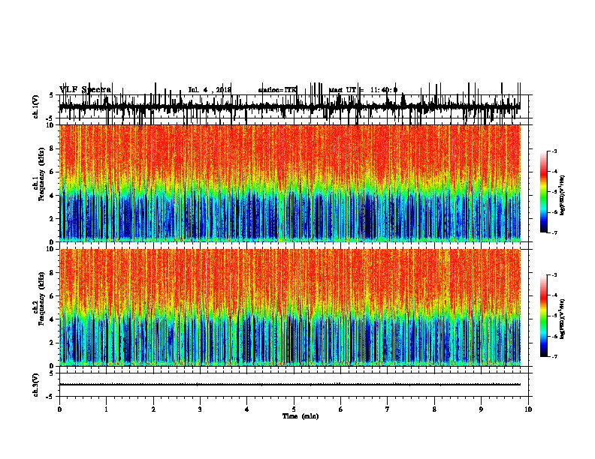Click the ch.1 spectrogram color bar
The height and width of the screenshot is (459, 595).
pyautogui.click(x=544, y=192)
